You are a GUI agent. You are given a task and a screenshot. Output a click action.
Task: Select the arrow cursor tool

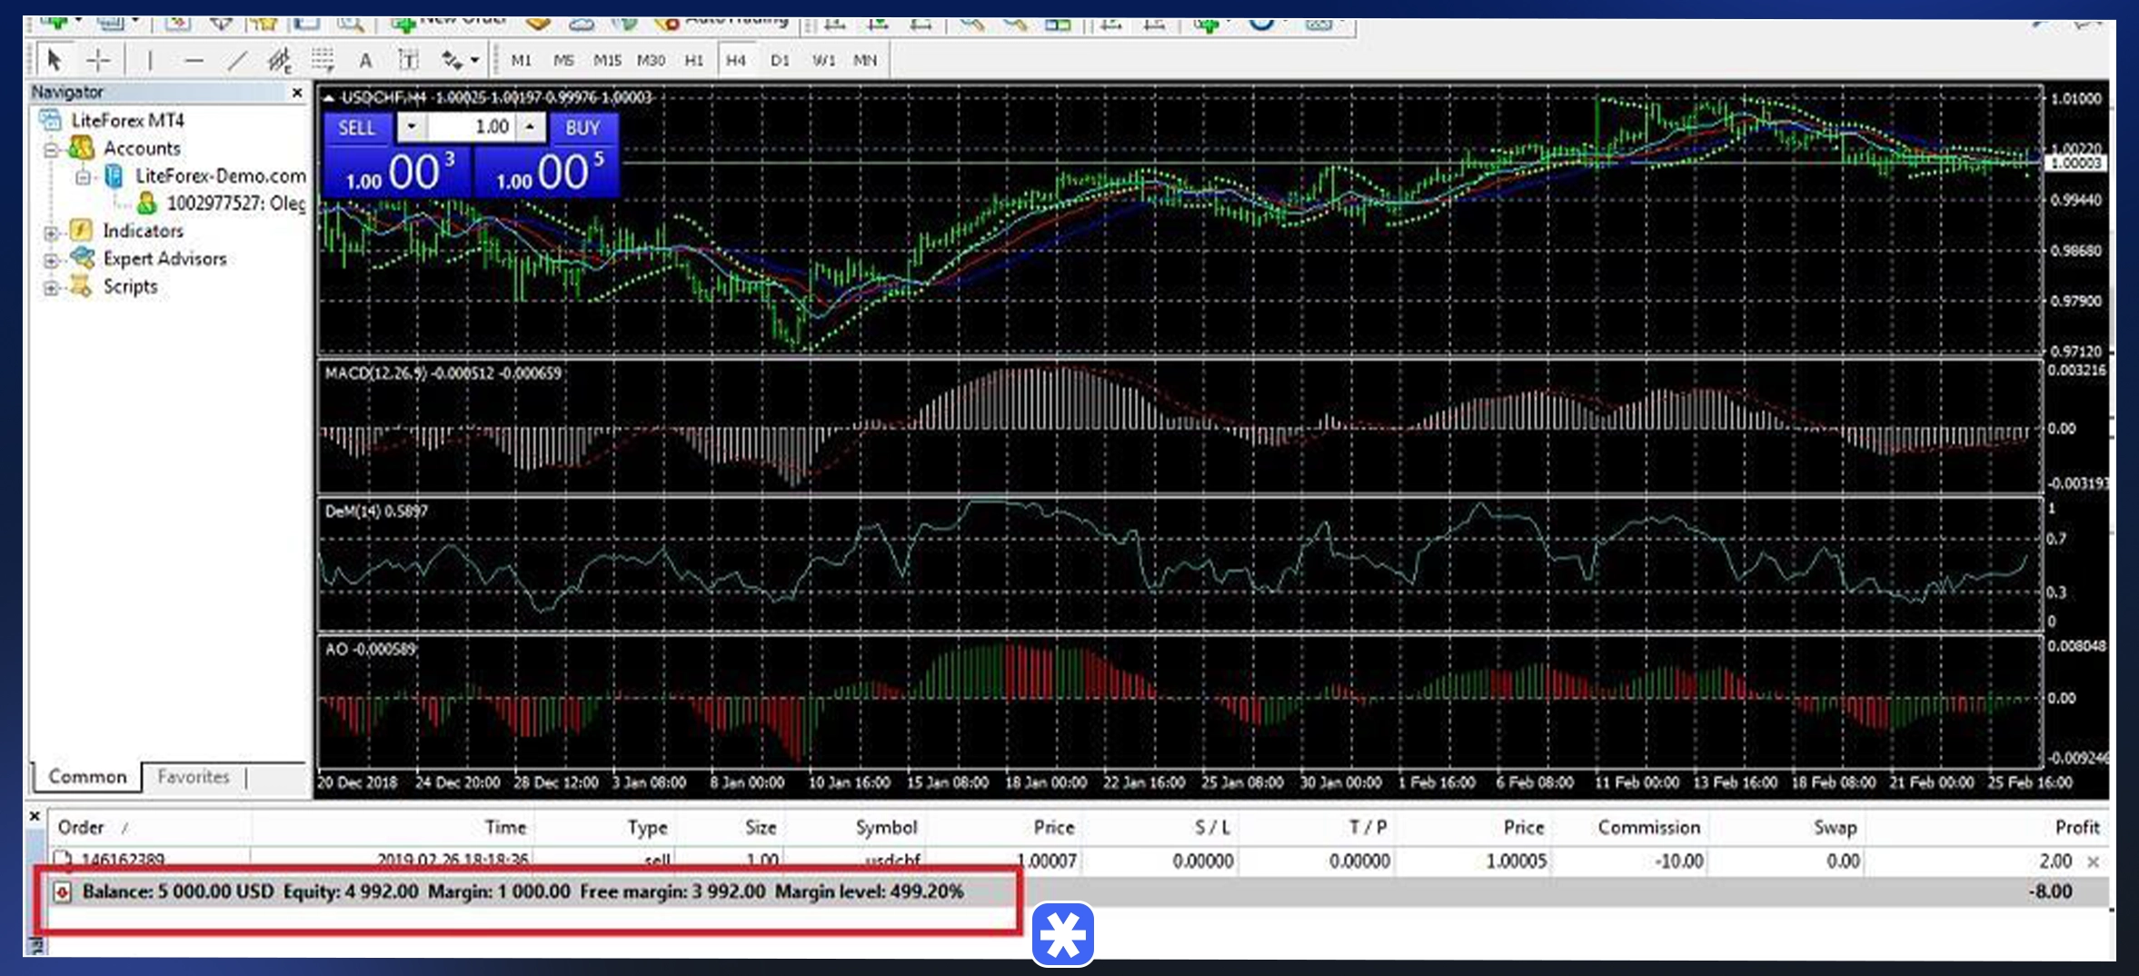tap(54, 61)
